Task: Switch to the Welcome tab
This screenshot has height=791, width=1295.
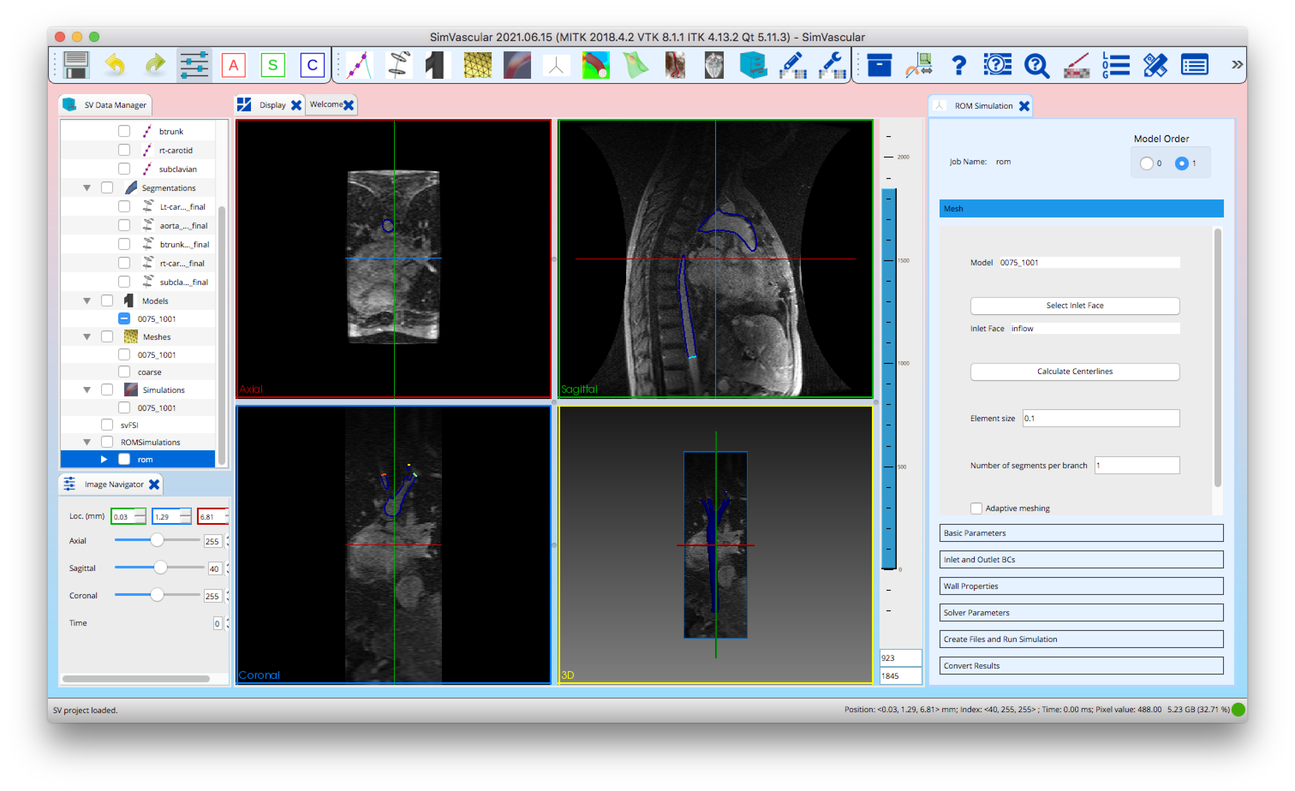Action: point(326,104)
